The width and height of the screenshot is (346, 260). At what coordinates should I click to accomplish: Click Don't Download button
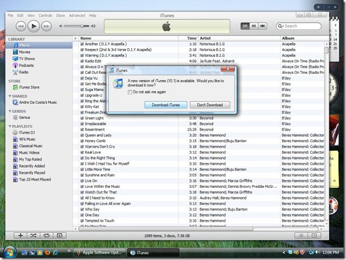coord(210,105)
